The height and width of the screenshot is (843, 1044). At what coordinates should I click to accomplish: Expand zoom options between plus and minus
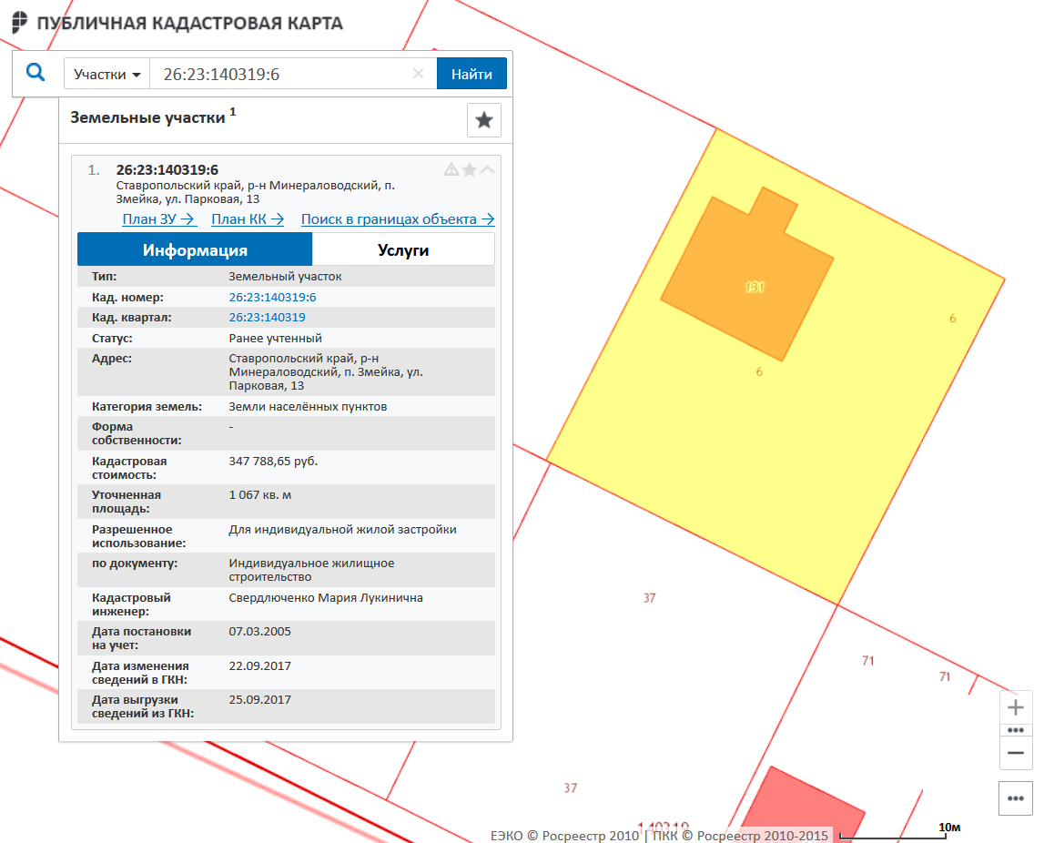(1016, 730)
